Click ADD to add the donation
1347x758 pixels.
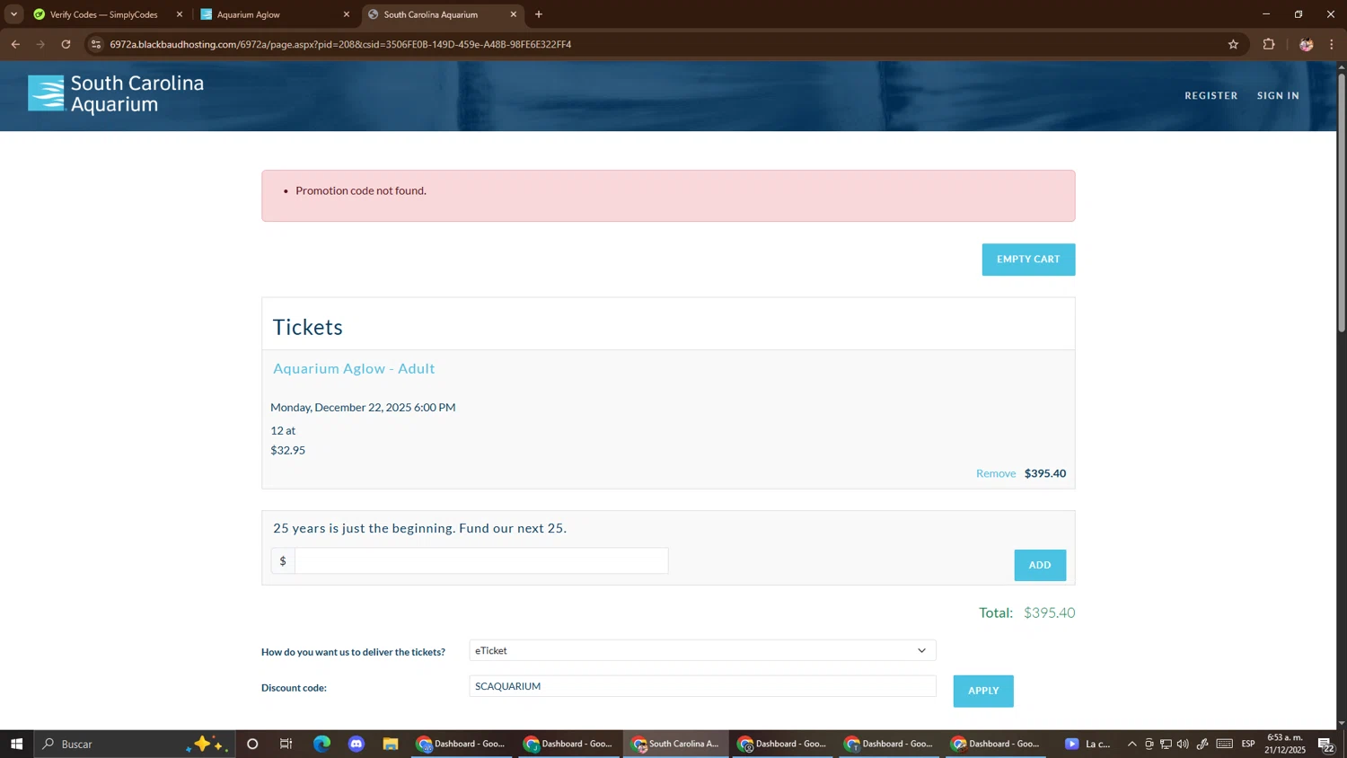(1040, 565)
